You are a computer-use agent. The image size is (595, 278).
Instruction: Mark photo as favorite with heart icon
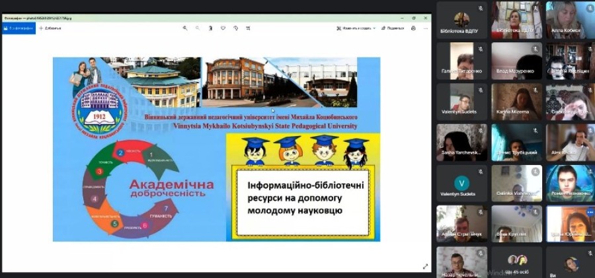tap(223, 28)
